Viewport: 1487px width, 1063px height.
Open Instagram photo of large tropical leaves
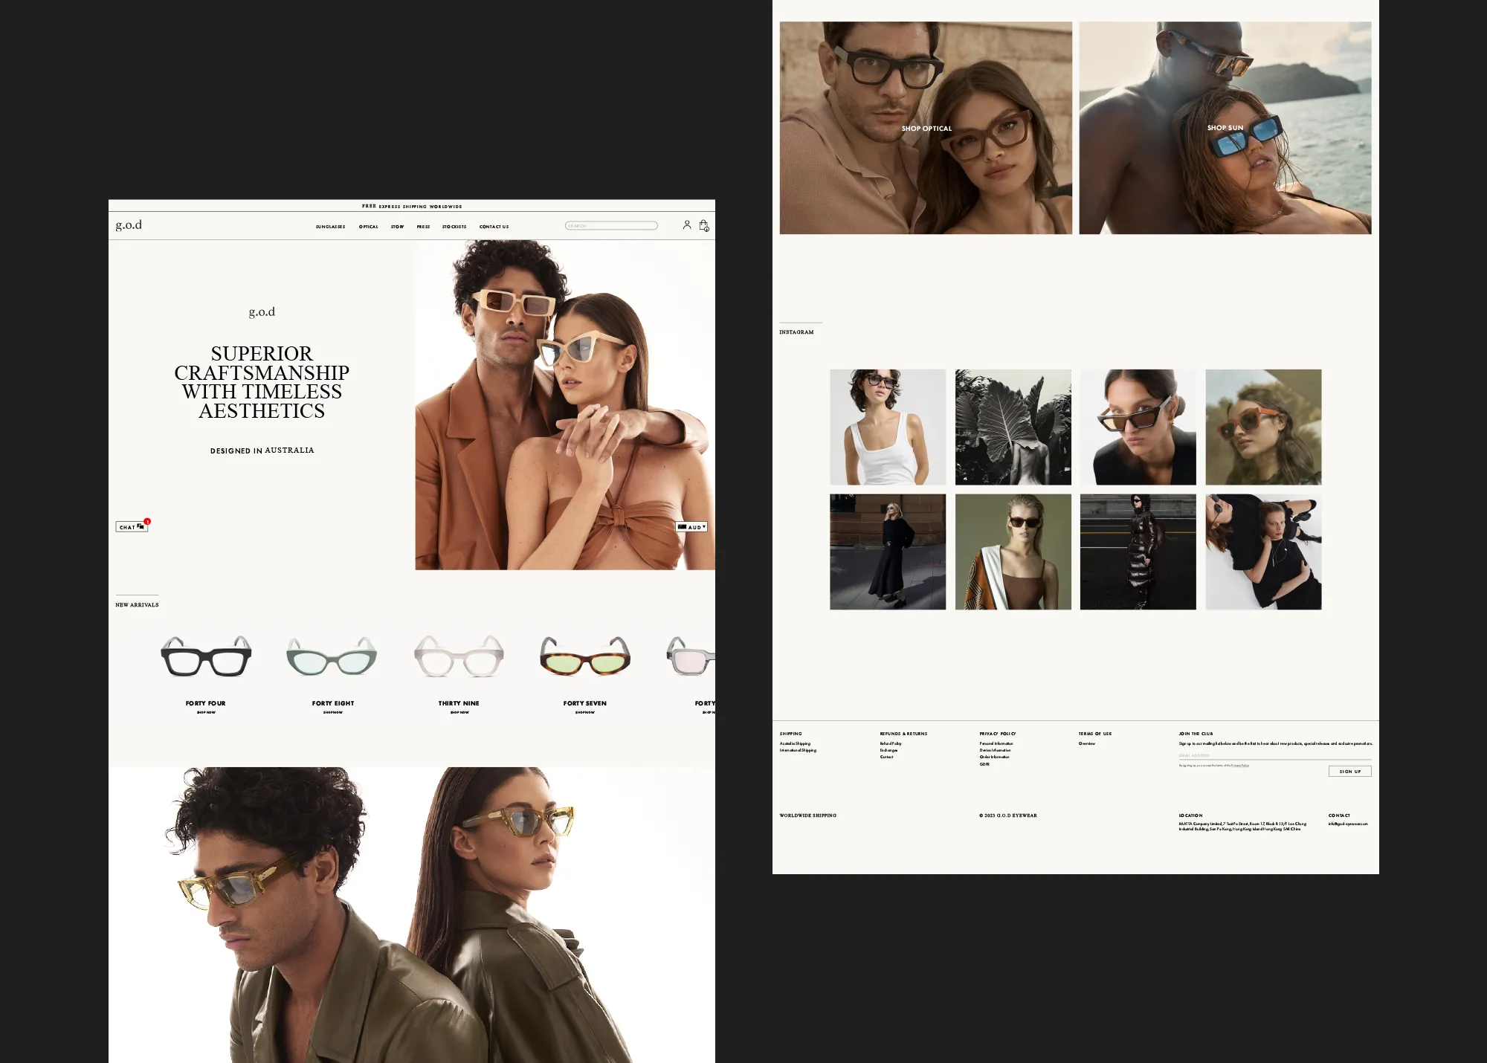(1013, 427)
